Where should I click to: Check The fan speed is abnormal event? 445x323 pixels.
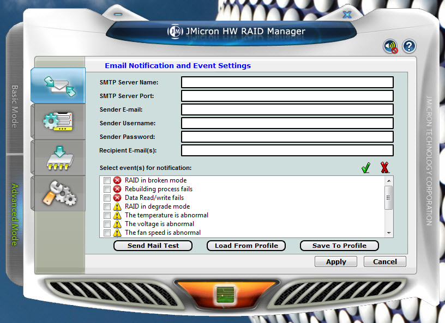[107, 233]
